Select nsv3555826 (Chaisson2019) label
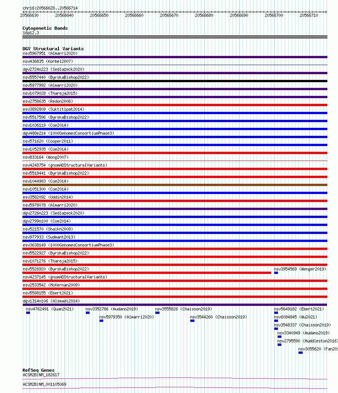Image resolution: width=338 pixels, height=393 pixels. (x=183, y=309)
